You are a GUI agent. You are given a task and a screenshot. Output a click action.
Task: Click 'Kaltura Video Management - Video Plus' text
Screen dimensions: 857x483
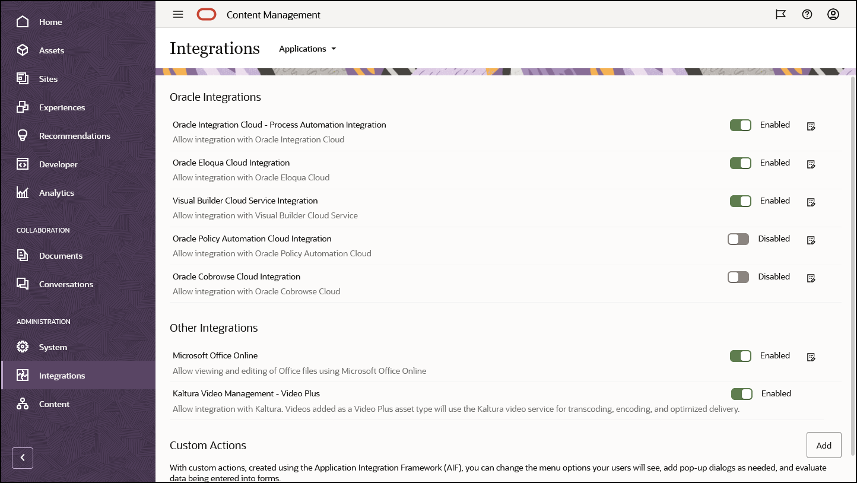(x=246, y=393)
